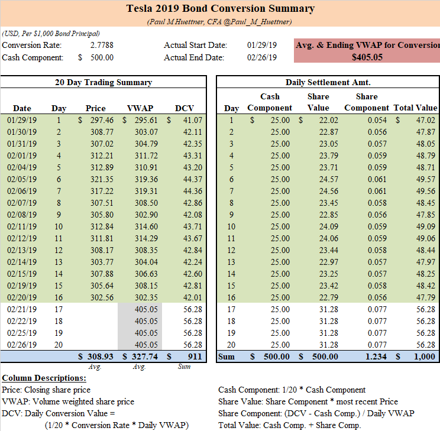This screenshot has height=431, width=440.
Task: Click total value cell 48.25
Action: [426, 274]
